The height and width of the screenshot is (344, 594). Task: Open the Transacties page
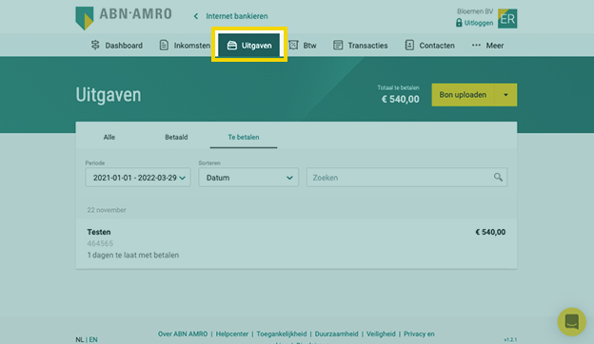point(360,46)
